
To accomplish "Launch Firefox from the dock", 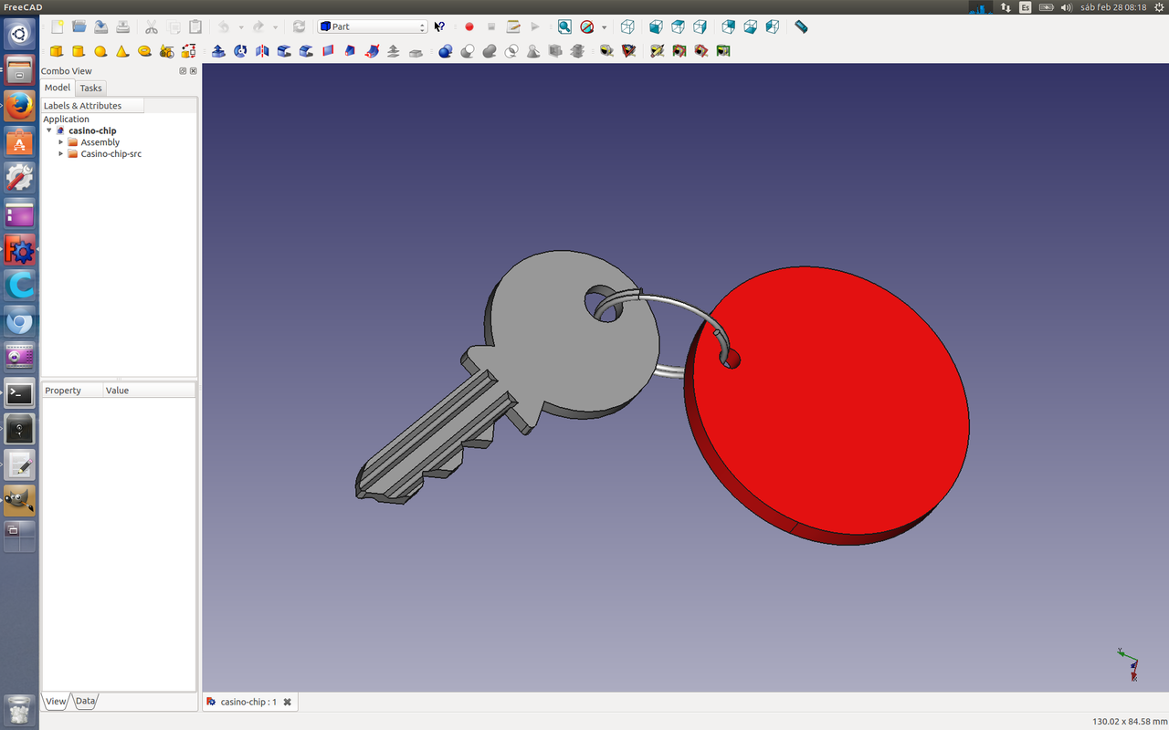I will 19,106.
